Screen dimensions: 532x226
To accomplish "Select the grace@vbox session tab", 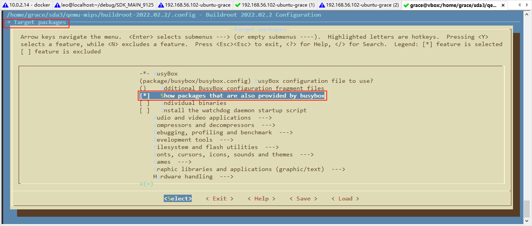I will (x=454, y=5).
